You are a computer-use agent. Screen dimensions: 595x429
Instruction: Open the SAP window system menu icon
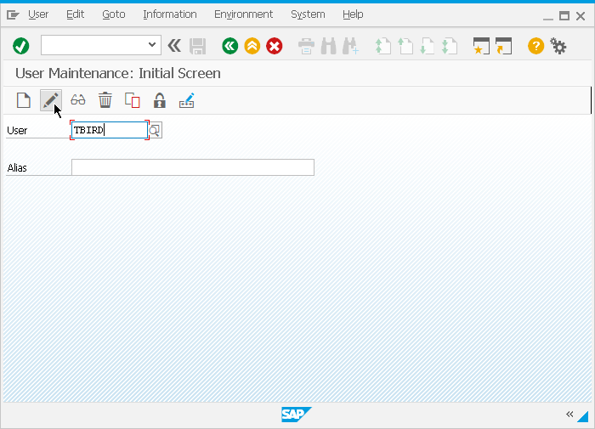[13, 14]
